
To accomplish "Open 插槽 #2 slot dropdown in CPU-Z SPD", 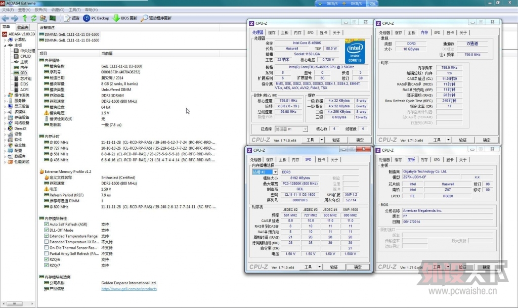I will coord(275,172).
